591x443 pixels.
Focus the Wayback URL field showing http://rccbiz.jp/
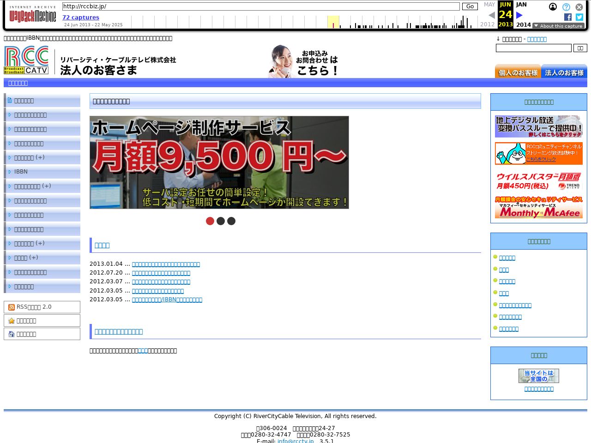click(261, 6)
